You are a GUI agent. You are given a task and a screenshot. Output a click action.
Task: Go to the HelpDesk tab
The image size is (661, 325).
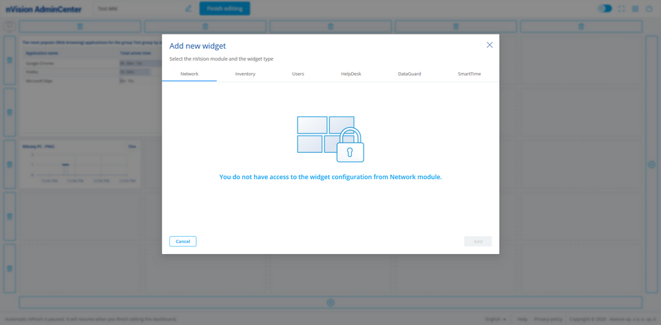[x=351, y=74]
